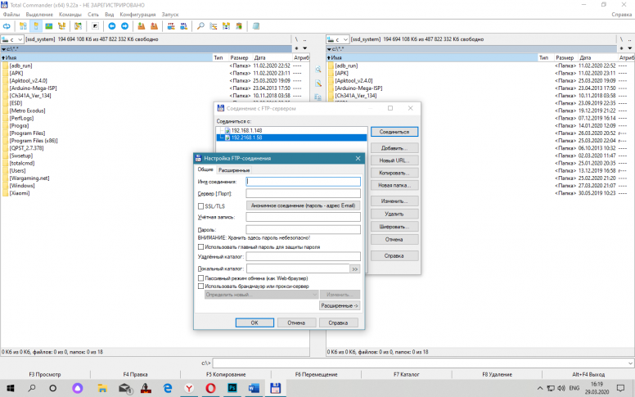
Task: Click the 'Добавить...' button
Action: 394,148
